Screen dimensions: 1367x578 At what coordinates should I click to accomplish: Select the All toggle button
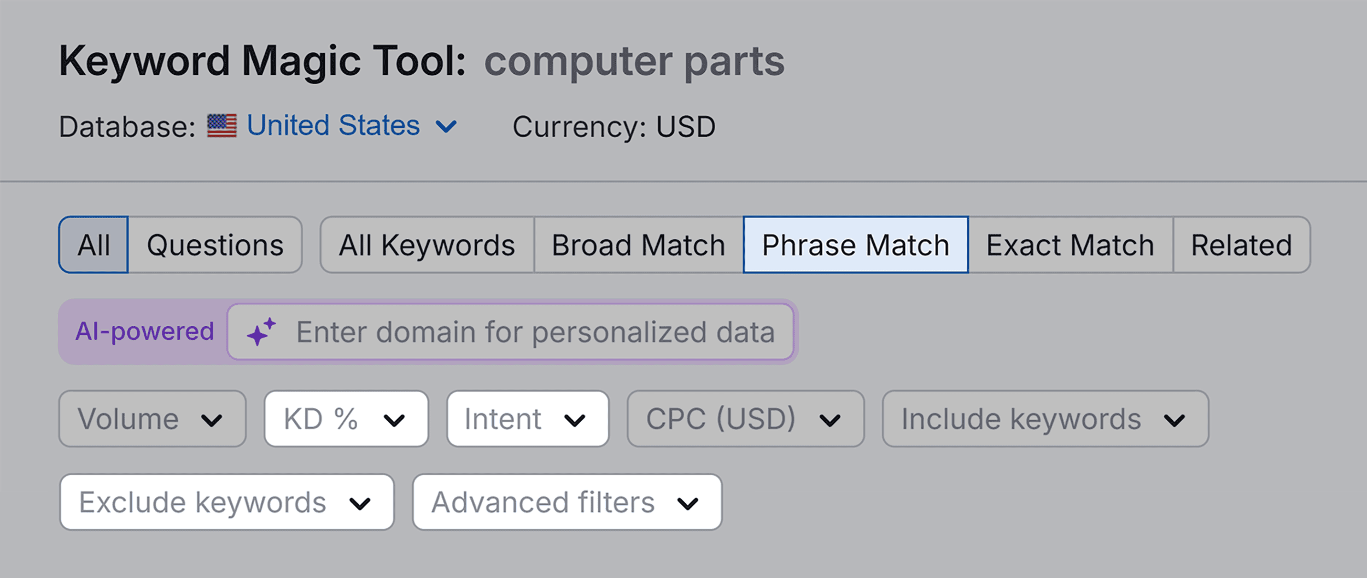94,245
